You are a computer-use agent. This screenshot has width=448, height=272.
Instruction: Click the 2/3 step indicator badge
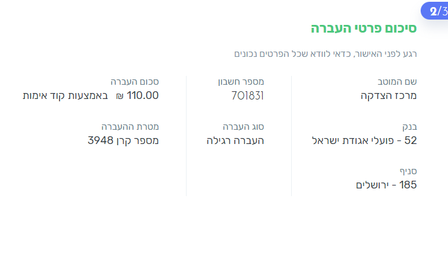(x=435, y=11)
